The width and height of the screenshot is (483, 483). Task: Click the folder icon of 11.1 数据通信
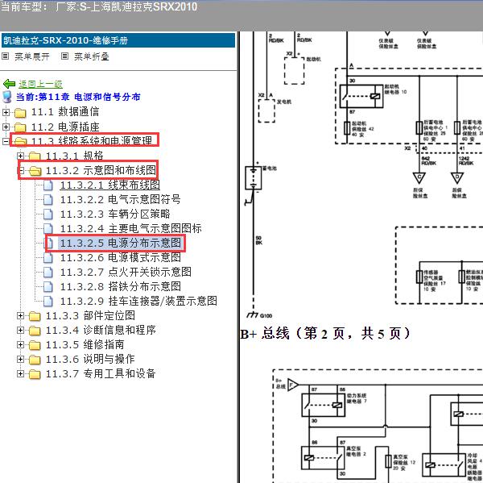pos(20,113)
